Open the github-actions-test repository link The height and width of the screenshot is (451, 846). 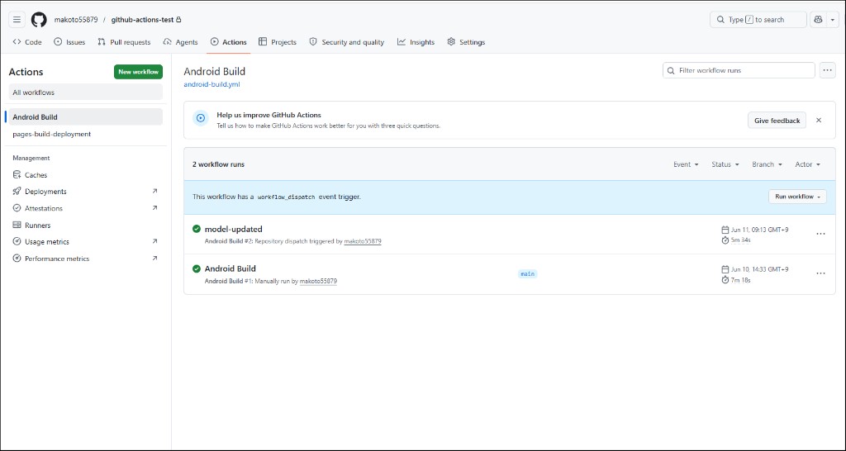142,20
